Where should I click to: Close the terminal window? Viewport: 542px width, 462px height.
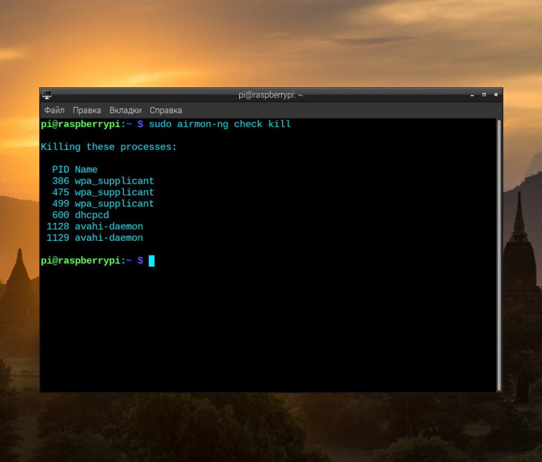[496, 95]
